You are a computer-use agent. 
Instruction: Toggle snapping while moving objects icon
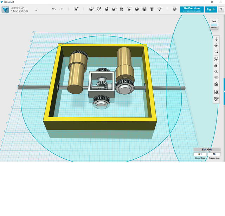point(217,92)
